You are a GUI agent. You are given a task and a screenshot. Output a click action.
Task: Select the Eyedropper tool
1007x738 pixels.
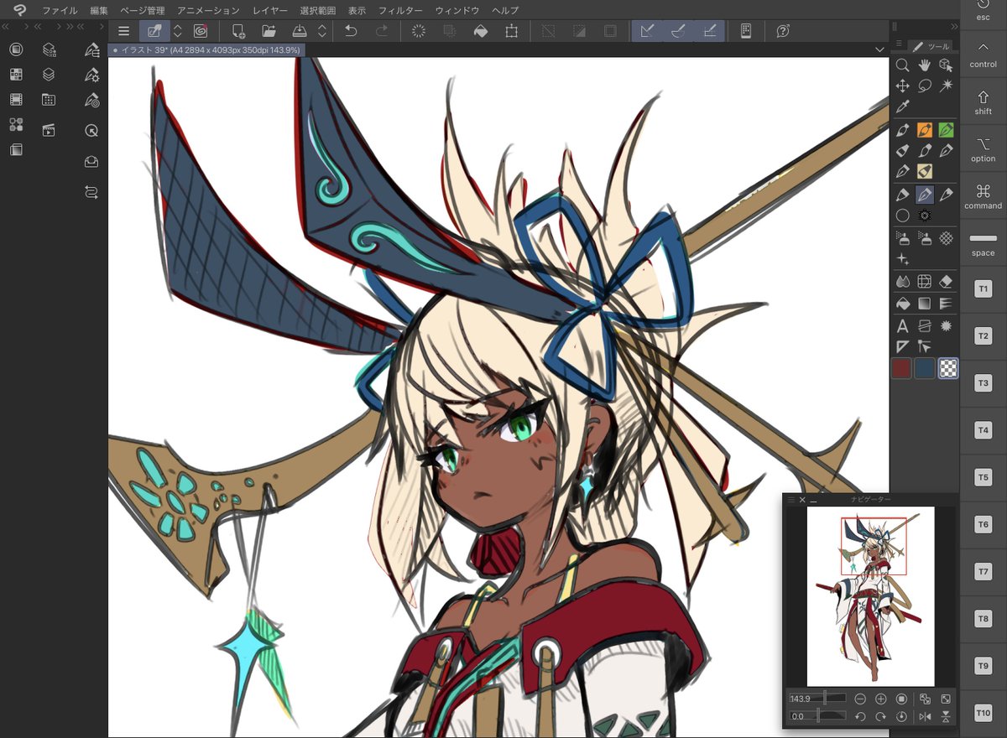pos(902,107)
